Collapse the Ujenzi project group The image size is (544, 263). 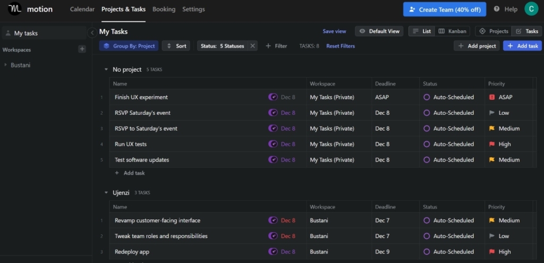pyautogui.click(x=106, y=192)
